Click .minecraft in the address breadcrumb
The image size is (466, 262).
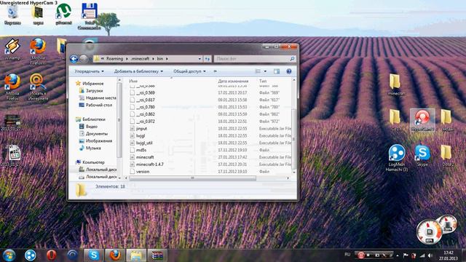140,59
